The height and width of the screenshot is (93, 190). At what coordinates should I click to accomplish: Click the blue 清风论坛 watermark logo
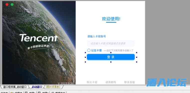(167, 82)
